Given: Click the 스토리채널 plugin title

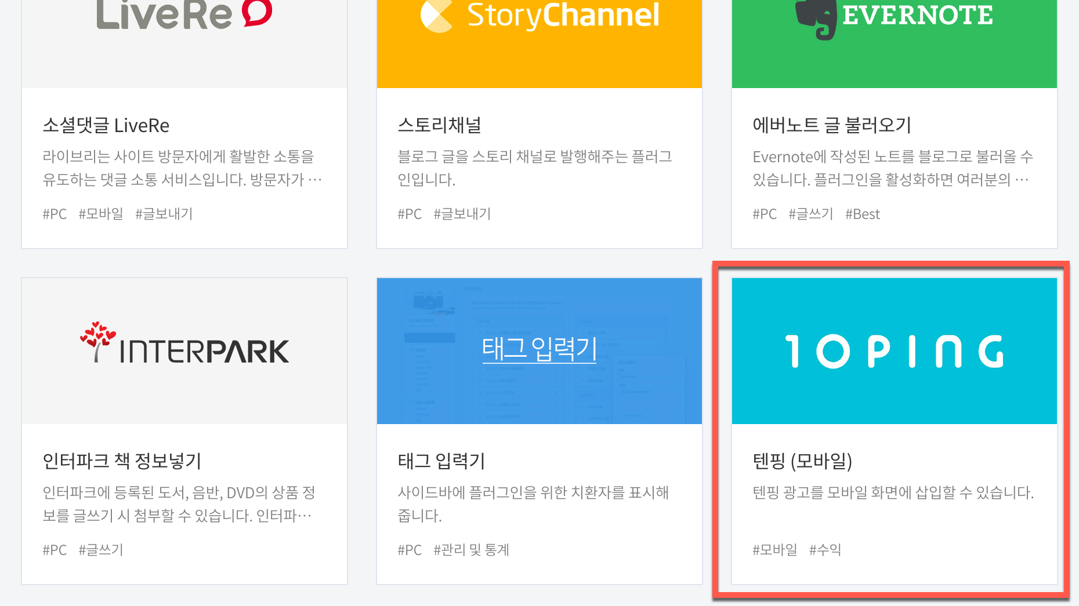Looking at the screenshot, I should tap(440, 125).
